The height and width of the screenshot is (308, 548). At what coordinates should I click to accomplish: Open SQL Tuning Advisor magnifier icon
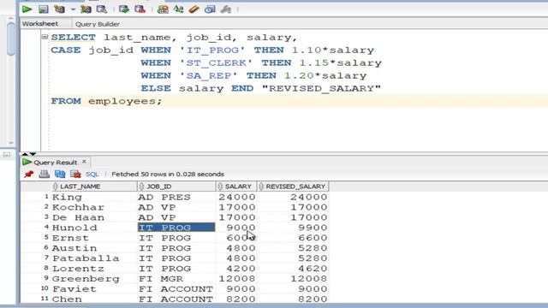[102, 9]
